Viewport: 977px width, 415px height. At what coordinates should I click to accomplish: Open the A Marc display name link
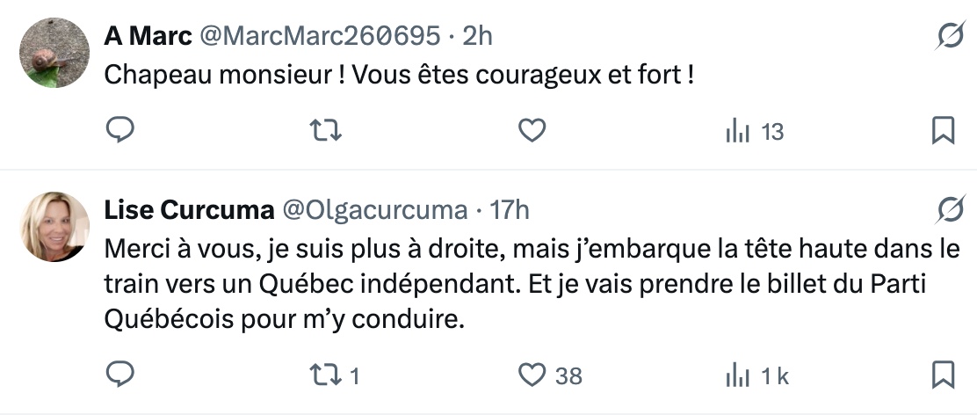148,36
